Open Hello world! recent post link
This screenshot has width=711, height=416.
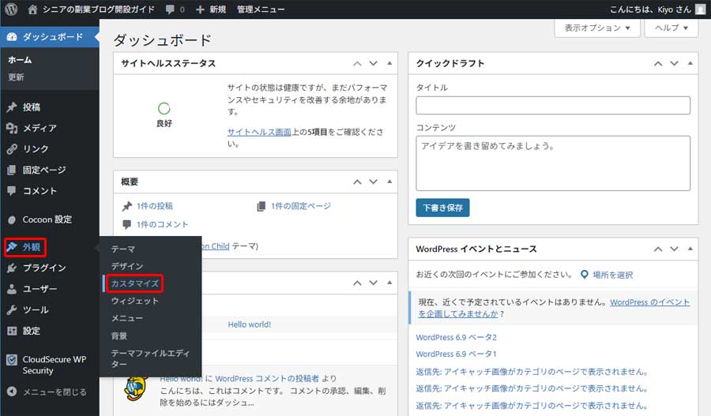[x=250, y=324]
